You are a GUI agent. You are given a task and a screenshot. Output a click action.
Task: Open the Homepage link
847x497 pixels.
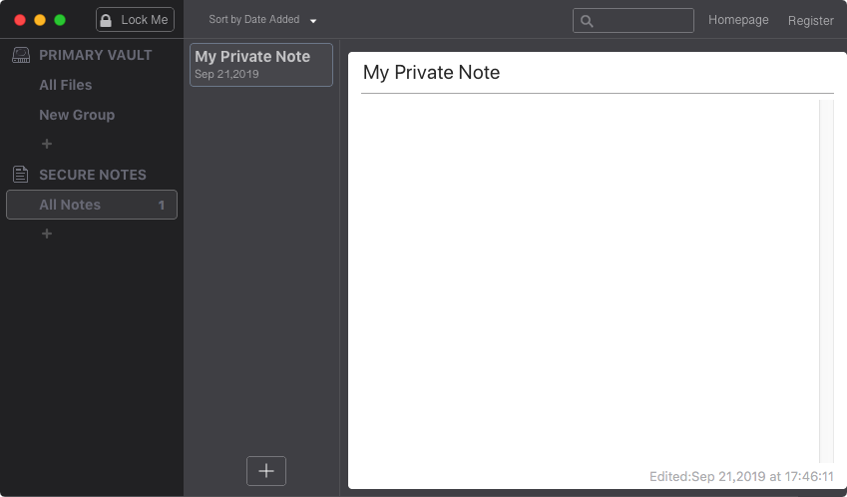738,20
